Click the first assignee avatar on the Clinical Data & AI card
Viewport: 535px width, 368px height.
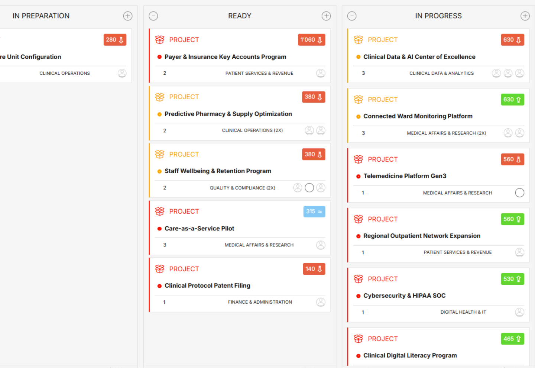coord(496,73)
